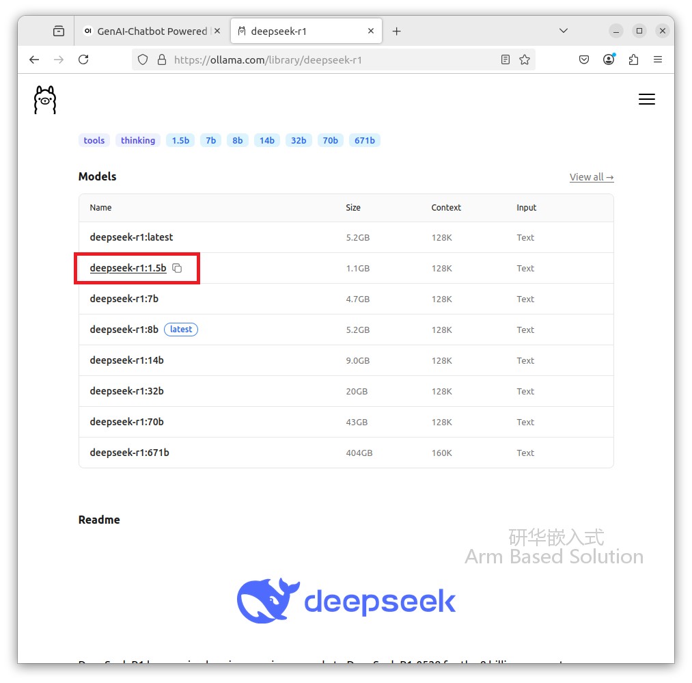Close the Firefox window
Viewport: 692px width, 683px height.
pyautogui.click(x=663, y=31)
